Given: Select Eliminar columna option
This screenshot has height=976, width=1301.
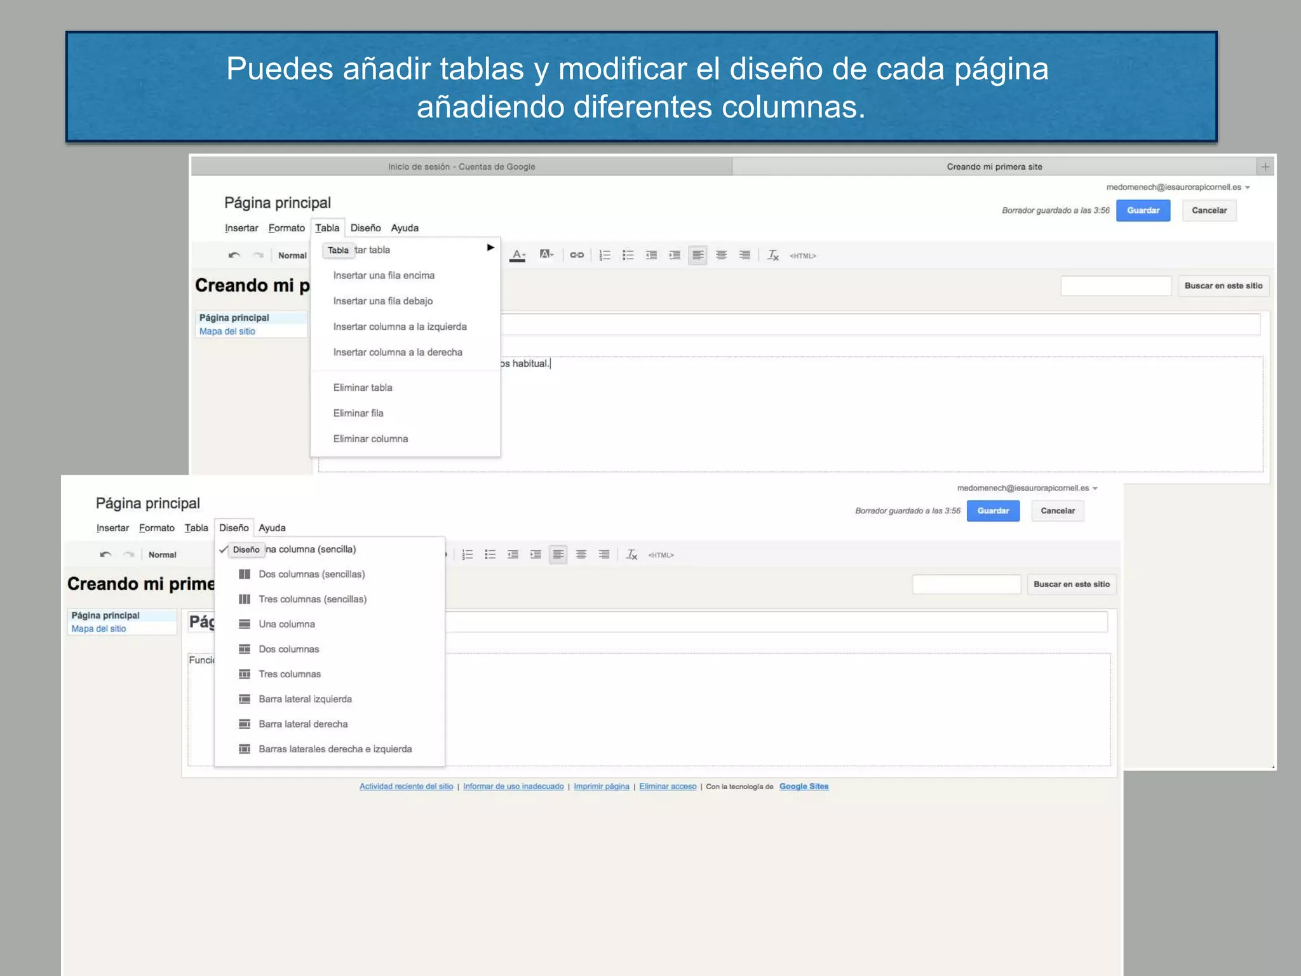Looking at the screenshot, I should point(405,439).
